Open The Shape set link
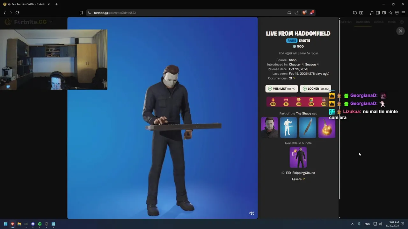Image resolution: width=408 pixels, height=229 pixels. point(303,114)
